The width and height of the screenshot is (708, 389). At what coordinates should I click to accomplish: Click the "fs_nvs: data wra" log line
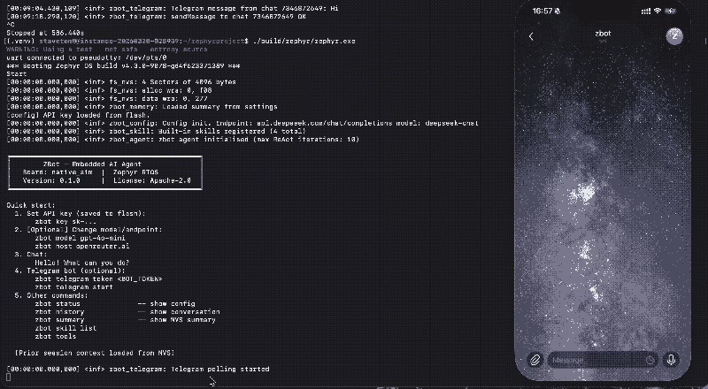coord(106,98)
